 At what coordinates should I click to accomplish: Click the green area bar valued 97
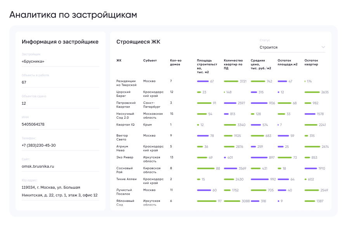(x=207, y=201)
